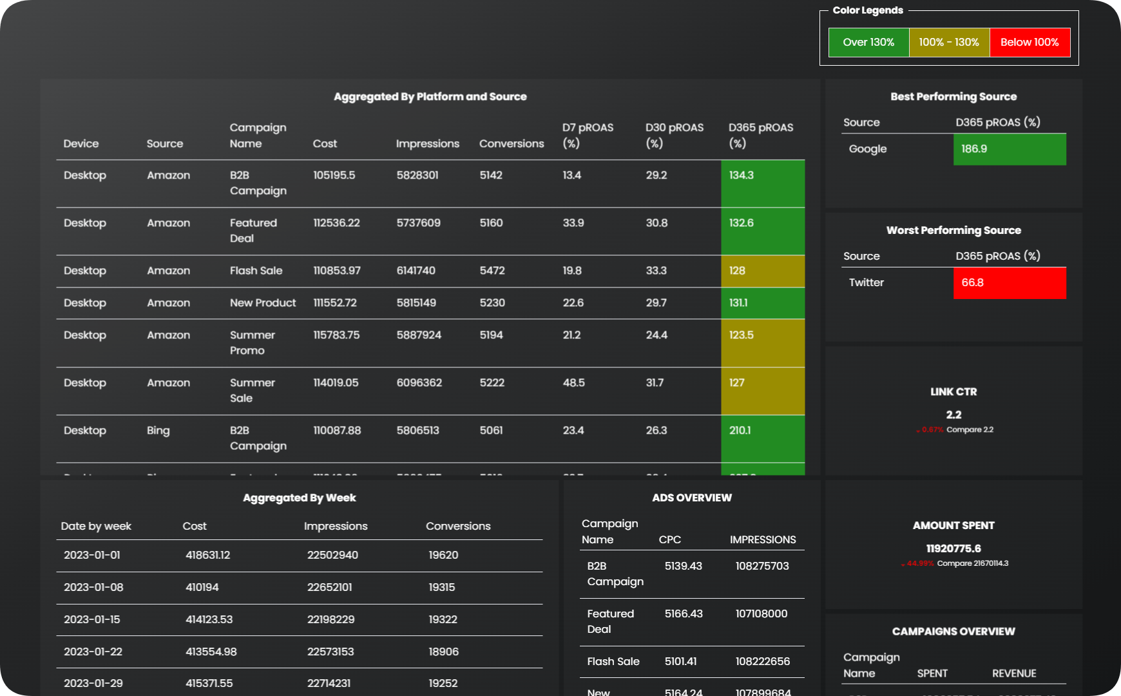
Task: Select the week row 2023-01-22
Action: pyautogui.click(x=300, y=652)
